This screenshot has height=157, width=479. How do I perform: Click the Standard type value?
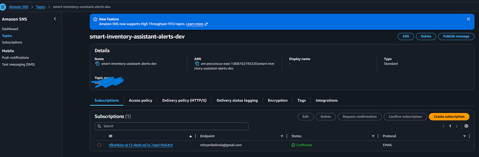coord(391,63)
